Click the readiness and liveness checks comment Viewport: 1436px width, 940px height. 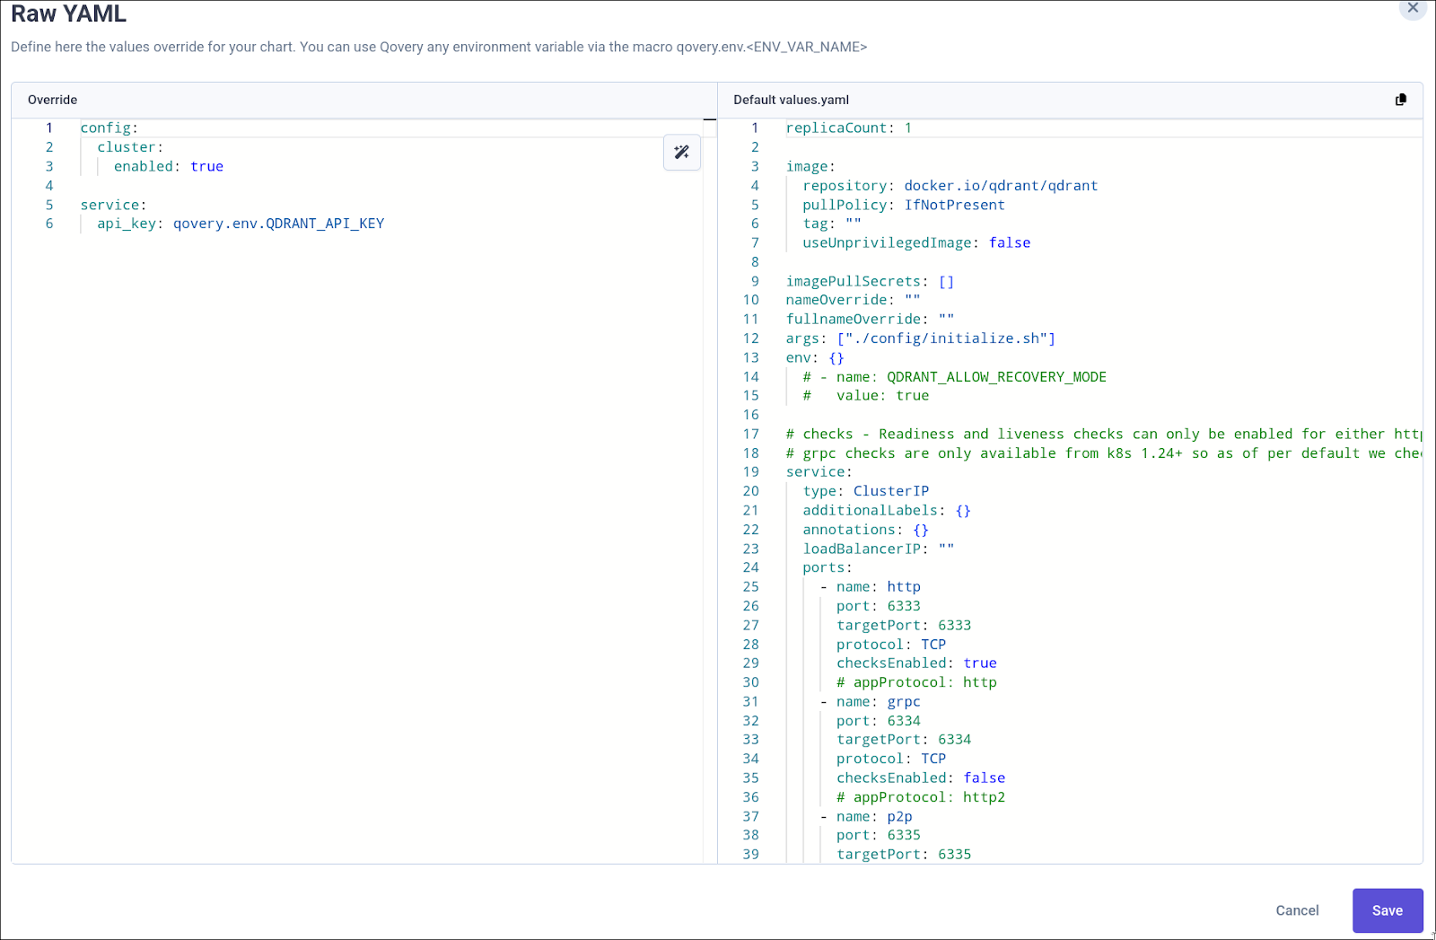(x=1104, y=435)
